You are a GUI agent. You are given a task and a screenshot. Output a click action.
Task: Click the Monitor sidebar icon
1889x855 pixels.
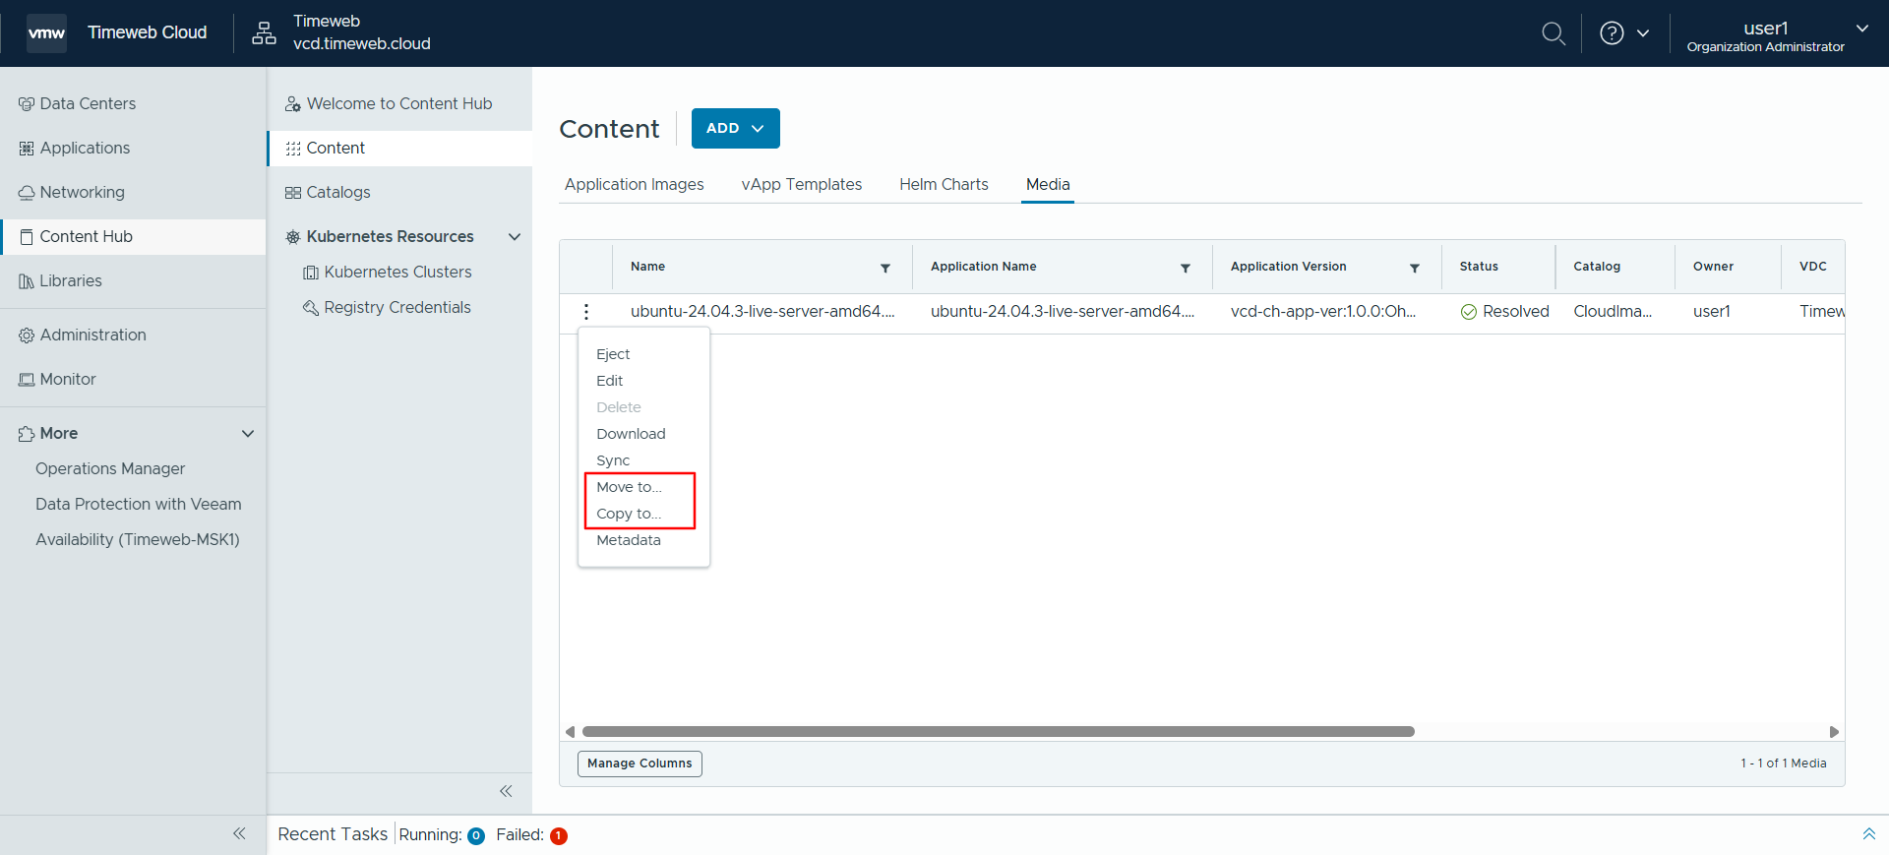tap(27, 380)
